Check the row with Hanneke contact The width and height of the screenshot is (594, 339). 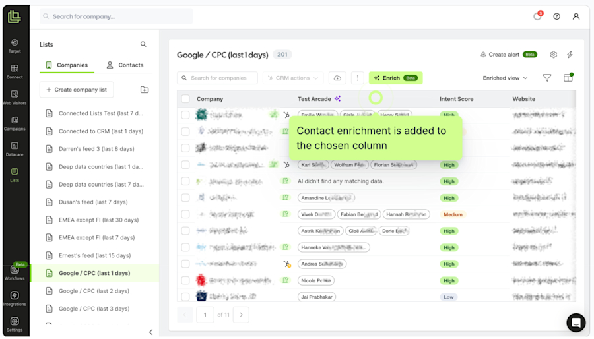click(x=185, y=247)
